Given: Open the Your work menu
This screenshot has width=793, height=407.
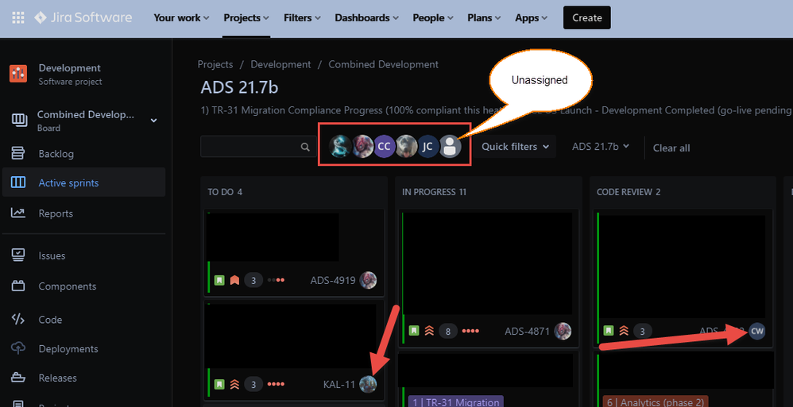Looking at the screenshot, I should tap(181, 17).
